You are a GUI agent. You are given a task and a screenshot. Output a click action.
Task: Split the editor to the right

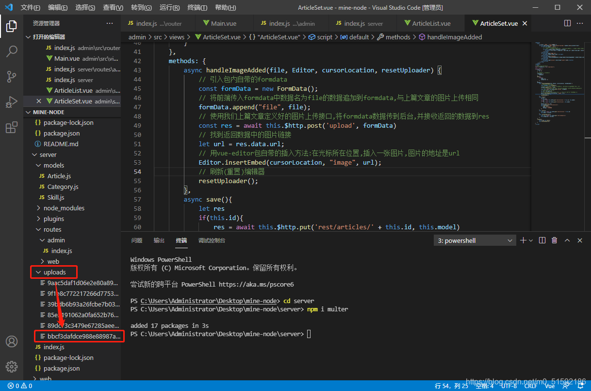pyautogui.click(x=567, y=23)
